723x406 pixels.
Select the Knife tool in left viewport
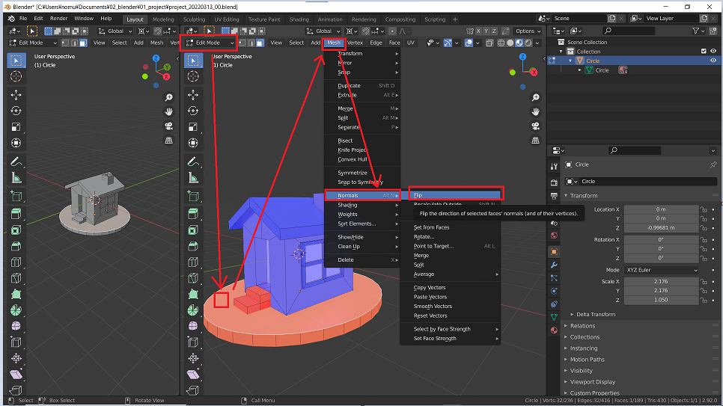tap(16, 278)
